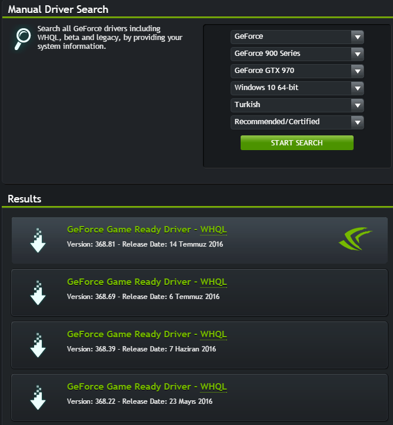The height and width of the screenshot is (425, 393).
Task: Click the download arrow for version 368.69
Action: pos(38,293)
